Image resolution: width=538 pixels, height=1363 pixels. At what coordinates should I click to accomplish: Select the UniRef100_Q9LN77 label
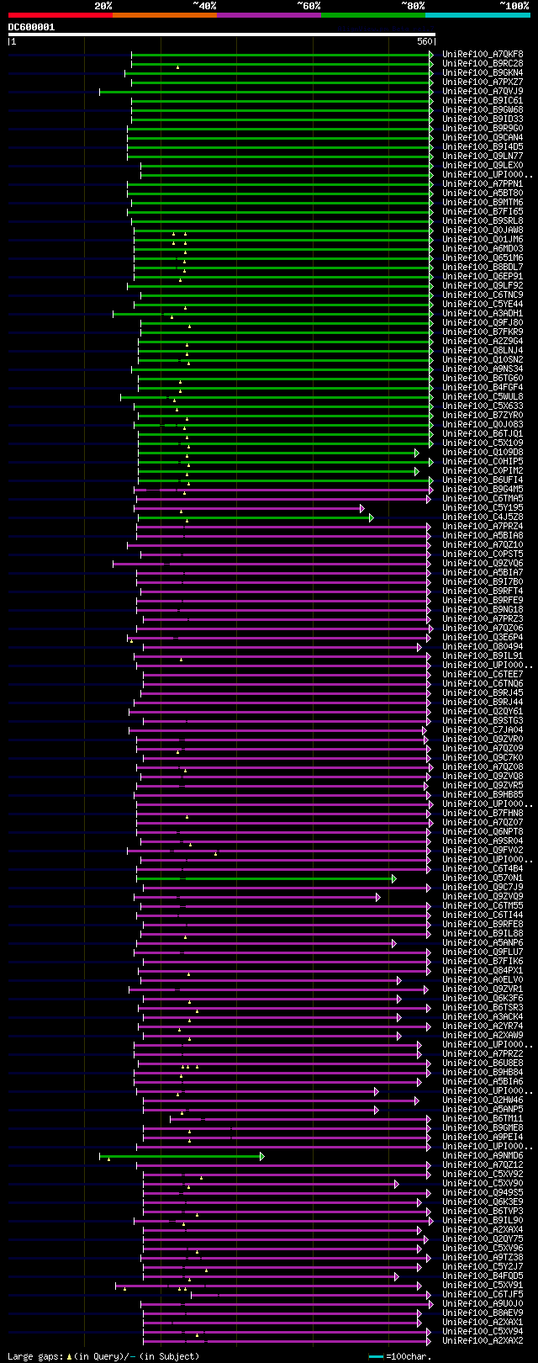tap(483, 156)
